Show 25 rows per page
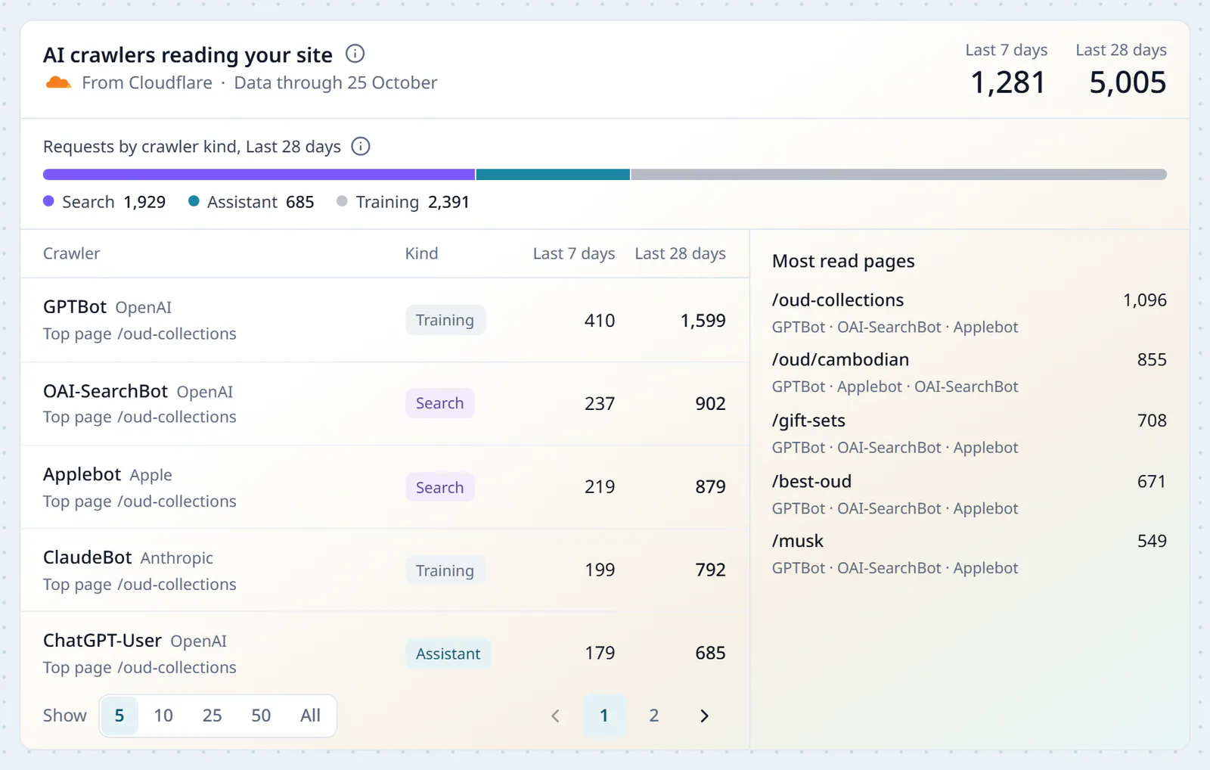1210x770 pixels. coord(212,716)
